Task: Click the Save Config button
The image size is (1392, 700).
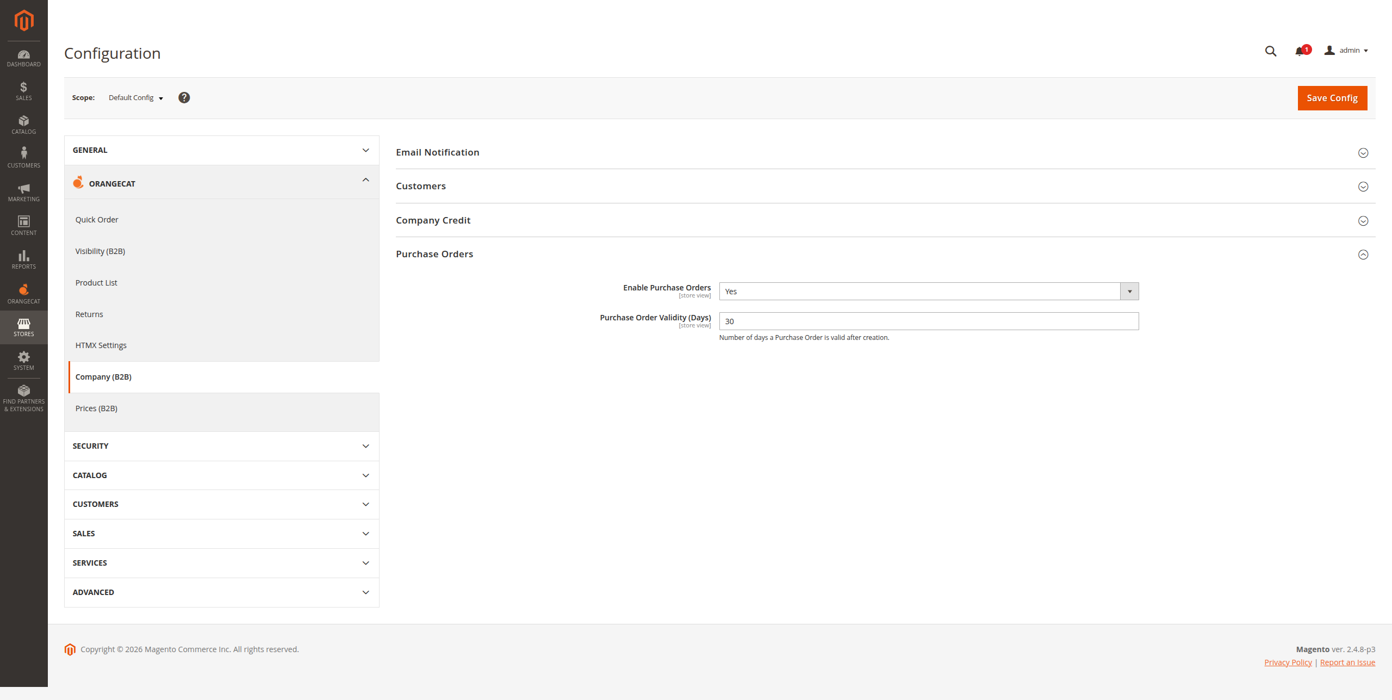Action: pyautogui.click(x=1332, y=98)
